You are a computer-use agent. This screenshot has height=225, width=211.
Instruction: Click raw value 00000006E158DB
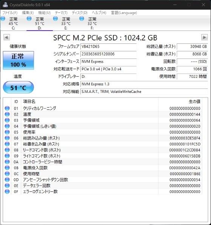coord(185,156)
